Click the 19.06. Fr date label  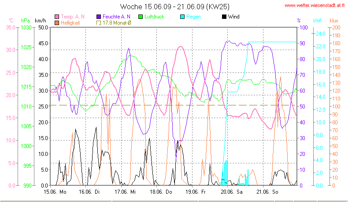[195, 192]
